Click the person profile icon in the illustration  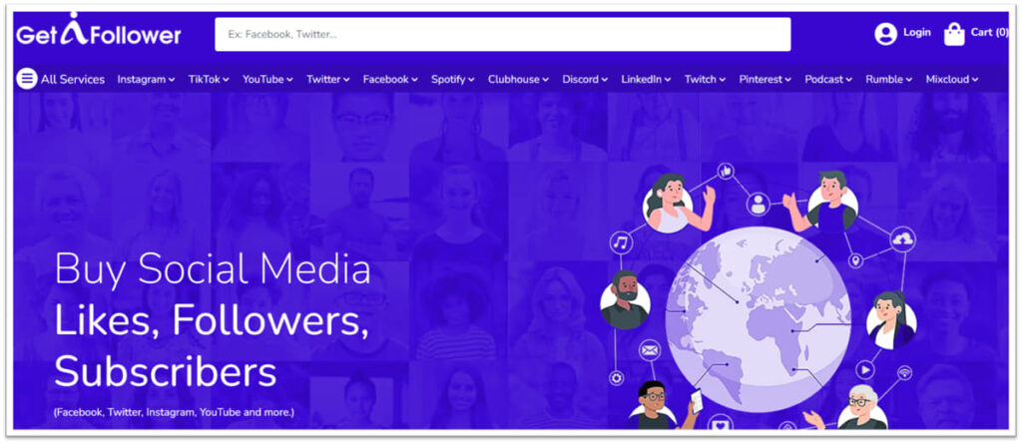759,205
